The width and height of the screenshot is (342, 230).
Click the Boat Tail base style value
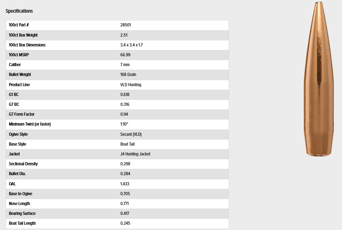(x=127, y=144)
